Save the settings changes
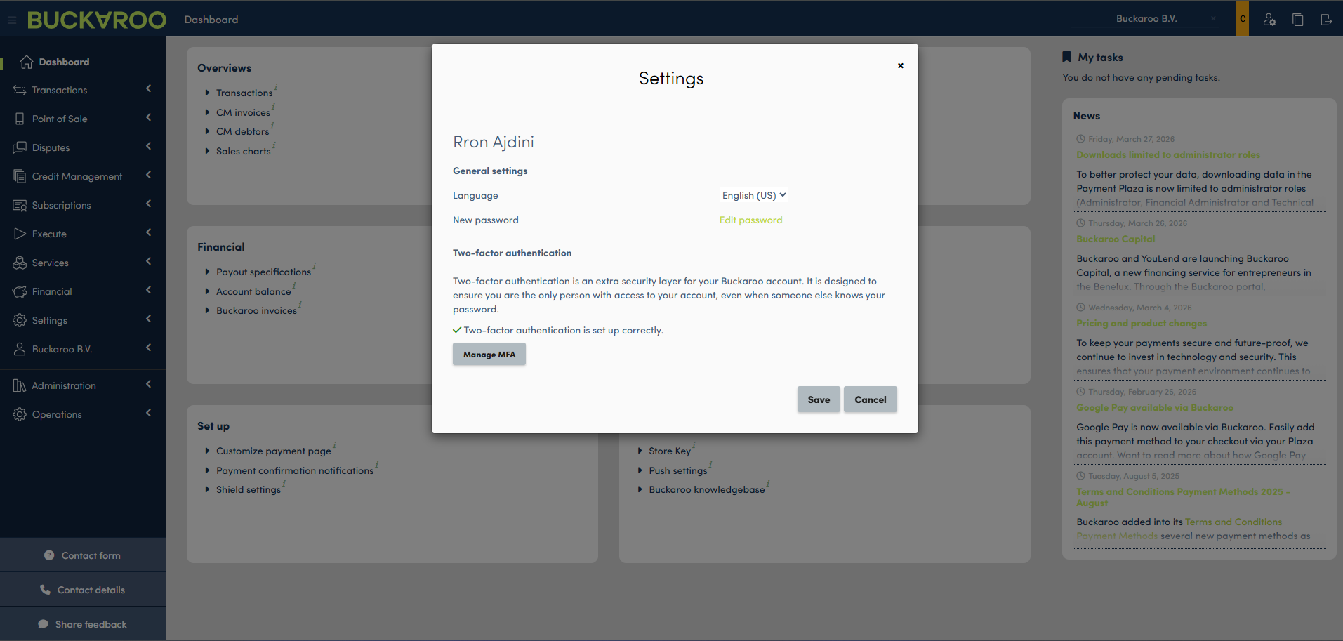Image resolution: width=1343 pixels, height=641 pixels. [819, 399]
